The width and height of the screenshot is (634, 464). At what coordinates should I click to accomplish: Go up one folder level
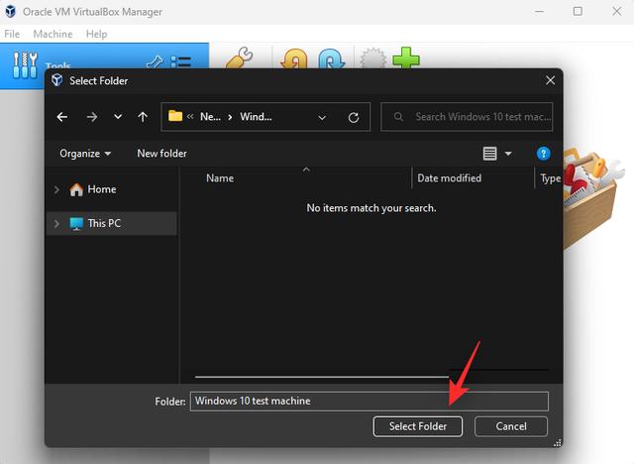143,117
